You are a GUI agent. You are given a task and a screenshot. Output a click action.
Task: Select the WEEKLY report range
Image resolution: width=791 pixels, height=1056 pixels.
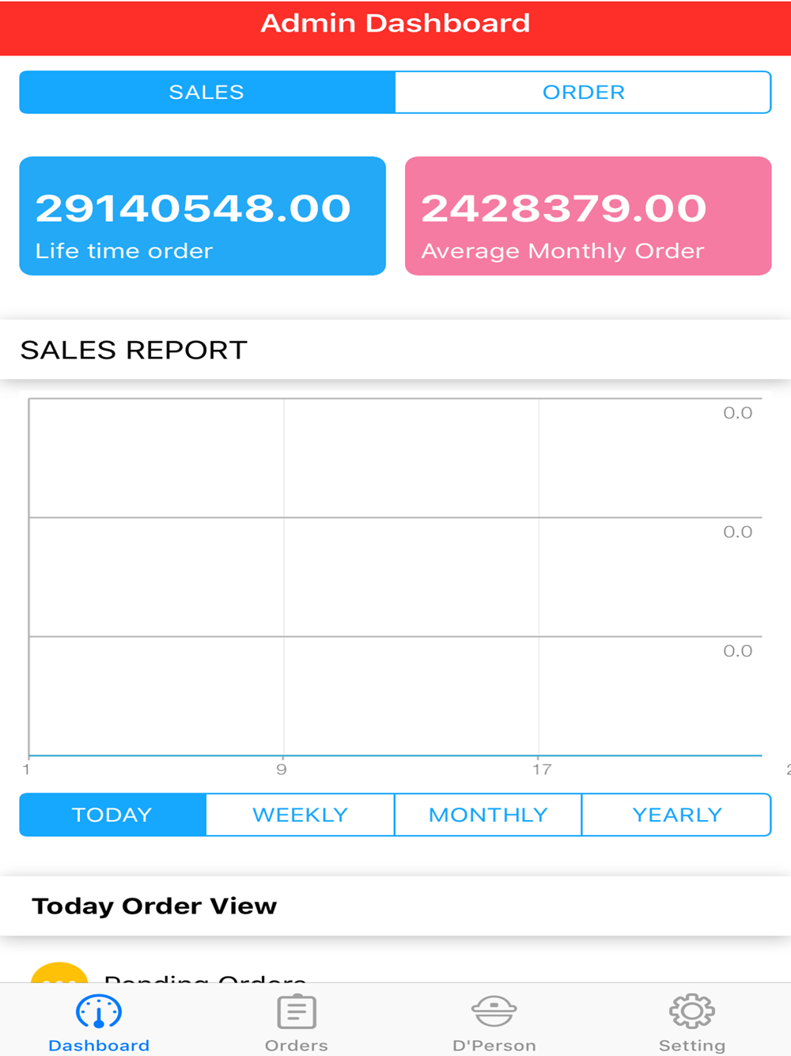tap(300, 815)
